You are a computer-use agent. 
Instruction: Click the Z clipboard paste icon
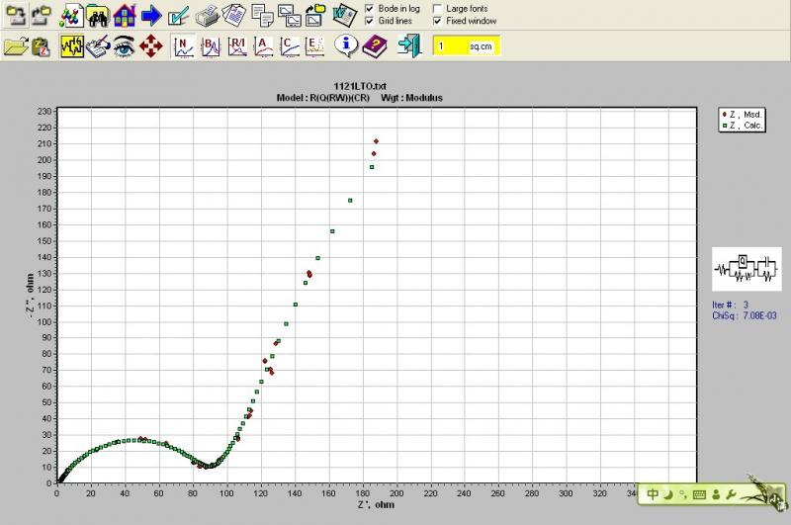41,46
